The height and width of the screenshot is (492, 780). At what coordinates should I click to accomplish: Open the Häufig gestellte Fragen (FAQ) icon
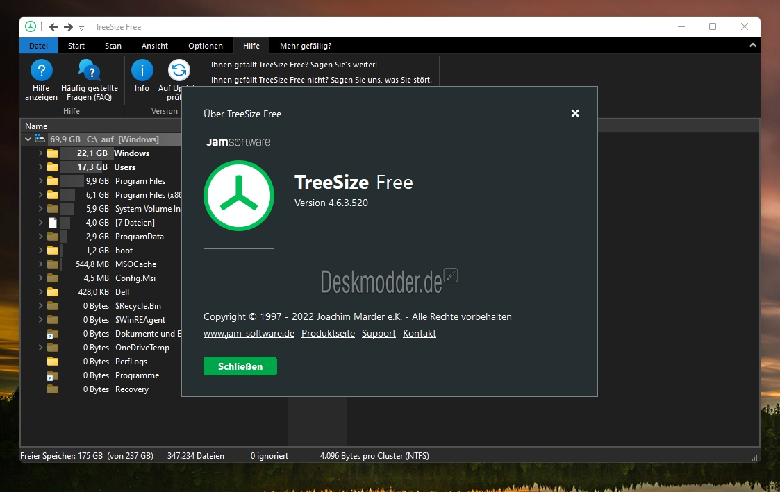[x=90, y=70]
